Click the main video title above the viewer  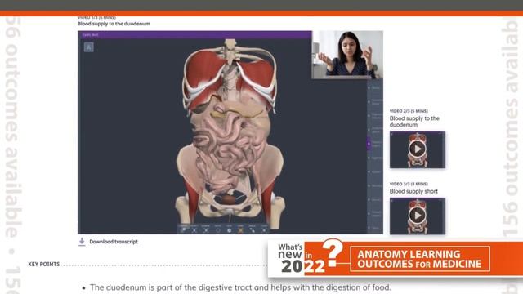(114, 24)
